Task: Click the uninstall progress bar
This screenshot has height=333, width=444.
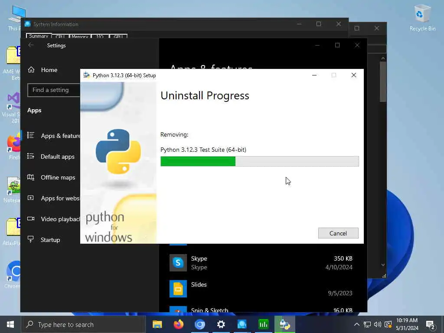Action: pyautogui.click(x=259, y=161)
